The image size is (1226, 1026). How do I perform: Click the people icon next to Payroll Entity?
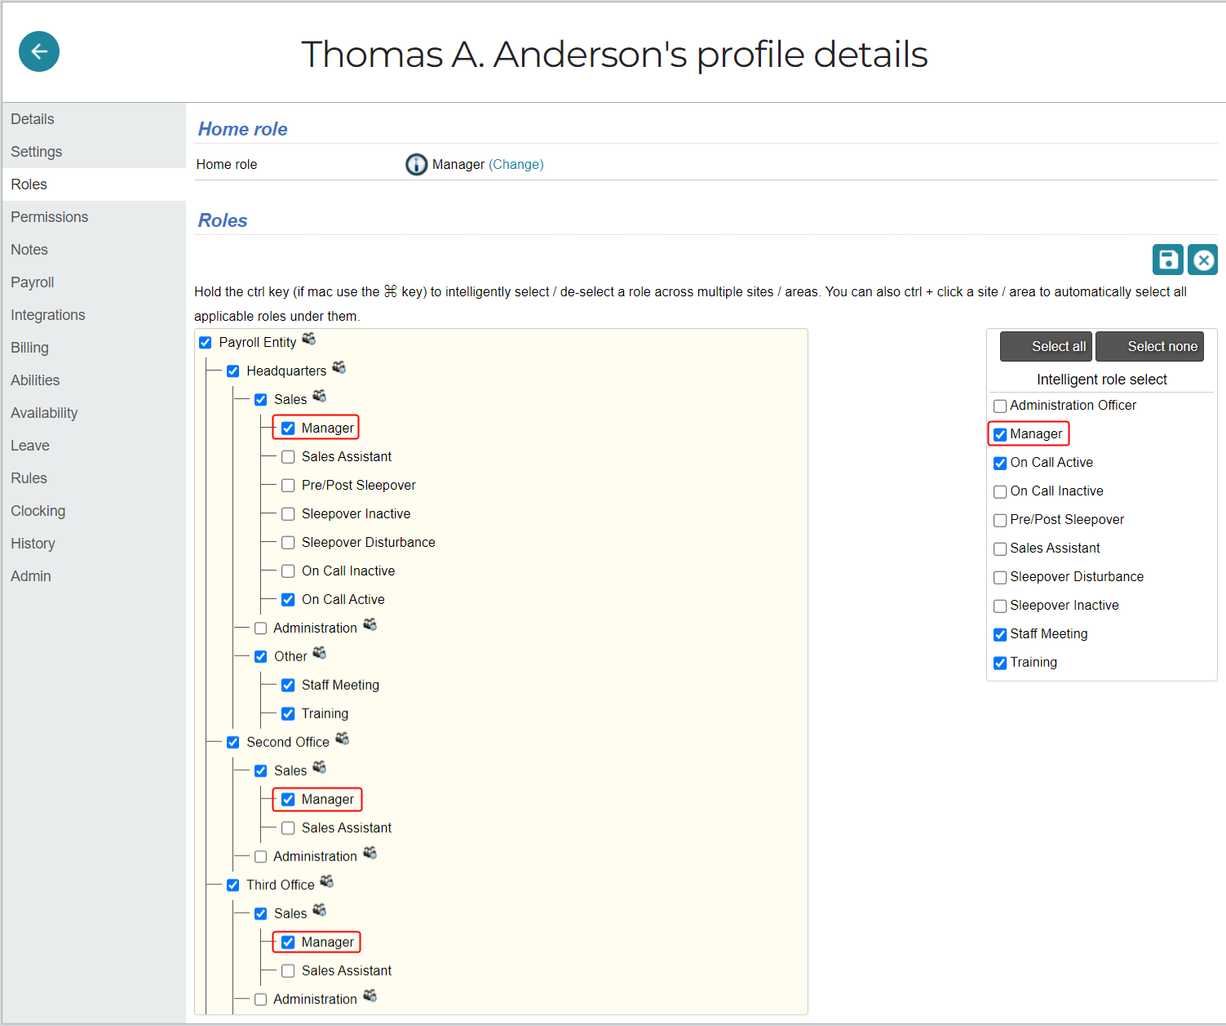pos(308,338)
